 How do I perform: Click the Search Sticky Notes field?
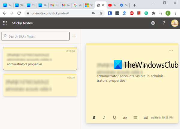35,36
